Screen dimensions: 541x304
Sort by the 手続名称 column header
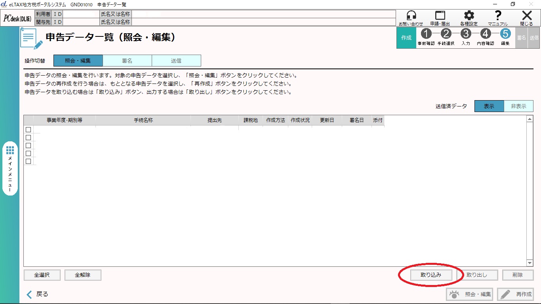(x=143, y=120)
